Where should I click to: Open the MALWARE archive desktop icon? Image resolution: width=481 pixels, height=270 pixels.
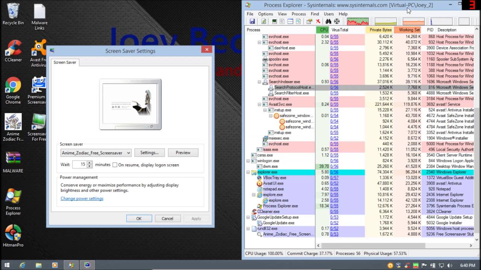click(x=13, y=162)
